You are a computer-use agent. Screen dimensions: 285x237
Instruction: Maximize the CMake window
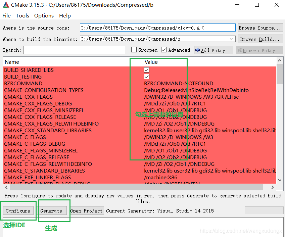pyautogui.click(x=257, y=5)
